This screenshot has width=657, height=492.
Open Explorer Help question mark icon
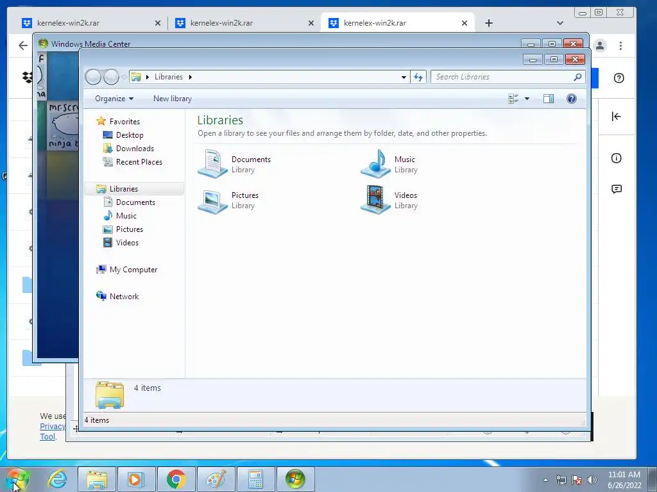point(572,99)
